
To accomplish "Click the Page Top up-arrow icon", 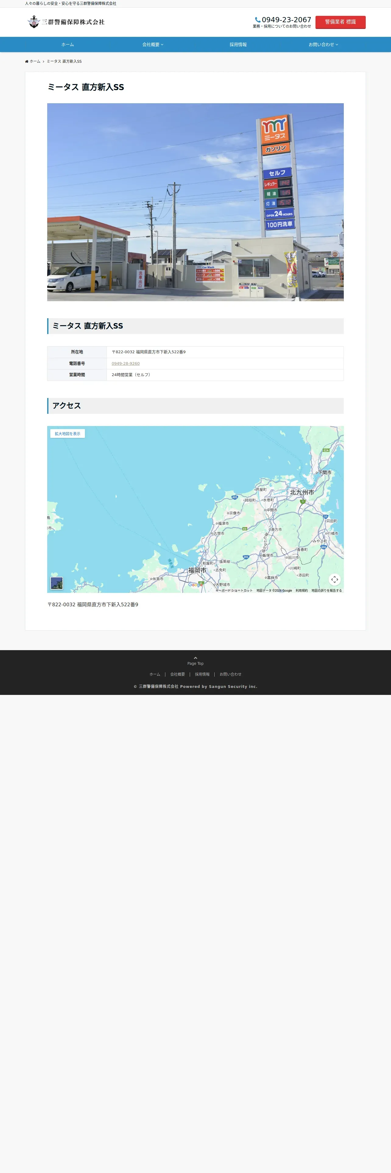I will click(x=195, y=658).
